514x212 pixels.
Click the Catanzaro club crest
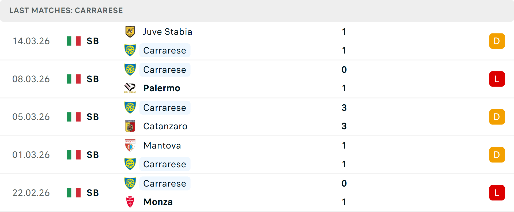pos(130,126)
